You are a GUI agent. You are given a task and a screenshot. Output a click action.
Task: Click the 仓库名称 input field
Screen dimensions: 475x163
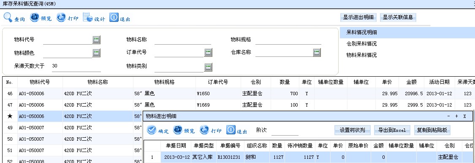click(x=284, y=52)
